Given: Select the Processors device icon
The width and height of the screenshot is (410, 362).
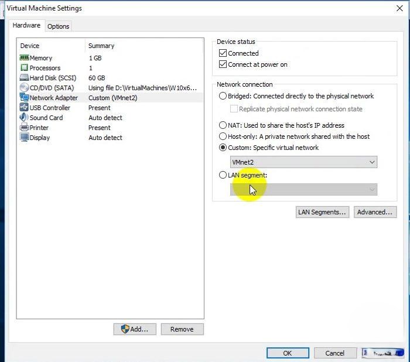Looking at the screenshot, I should tap(24, 68).
